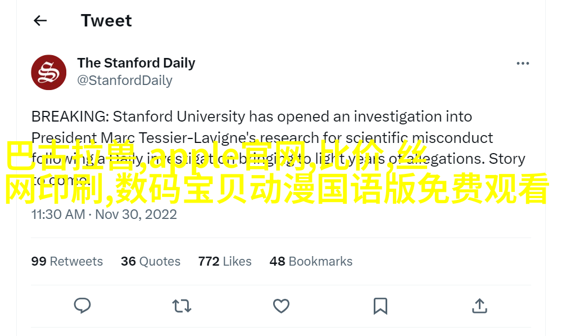Screen dimensions: 571x336
Task: Visit the @StanfordDaily handle link
Action: click(x=125, y=80)
